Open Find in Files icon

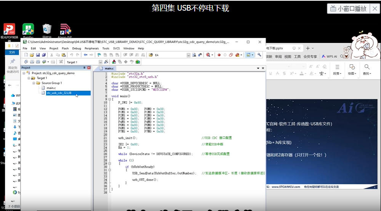point(150,55)
